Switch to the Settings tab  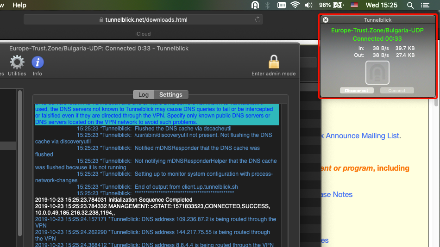click(x=171, y=94)
